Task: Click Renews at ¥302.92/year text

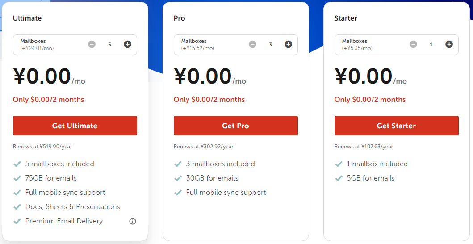Action: click(203, 147)
